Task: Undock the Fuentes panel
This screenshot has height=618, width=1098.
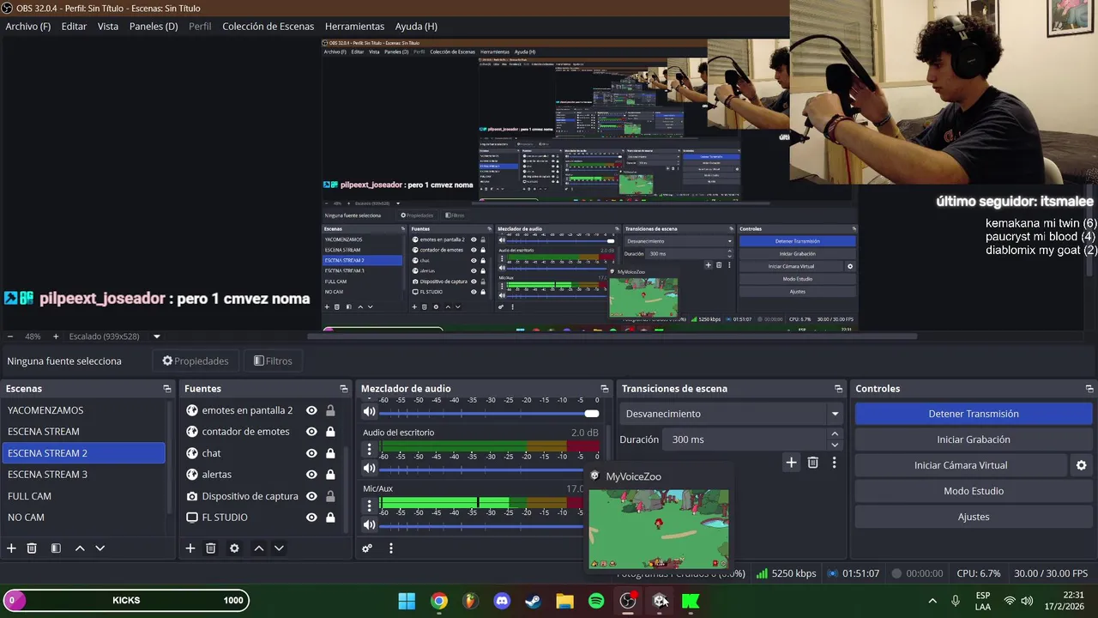Action: click(x=344, y=389)
